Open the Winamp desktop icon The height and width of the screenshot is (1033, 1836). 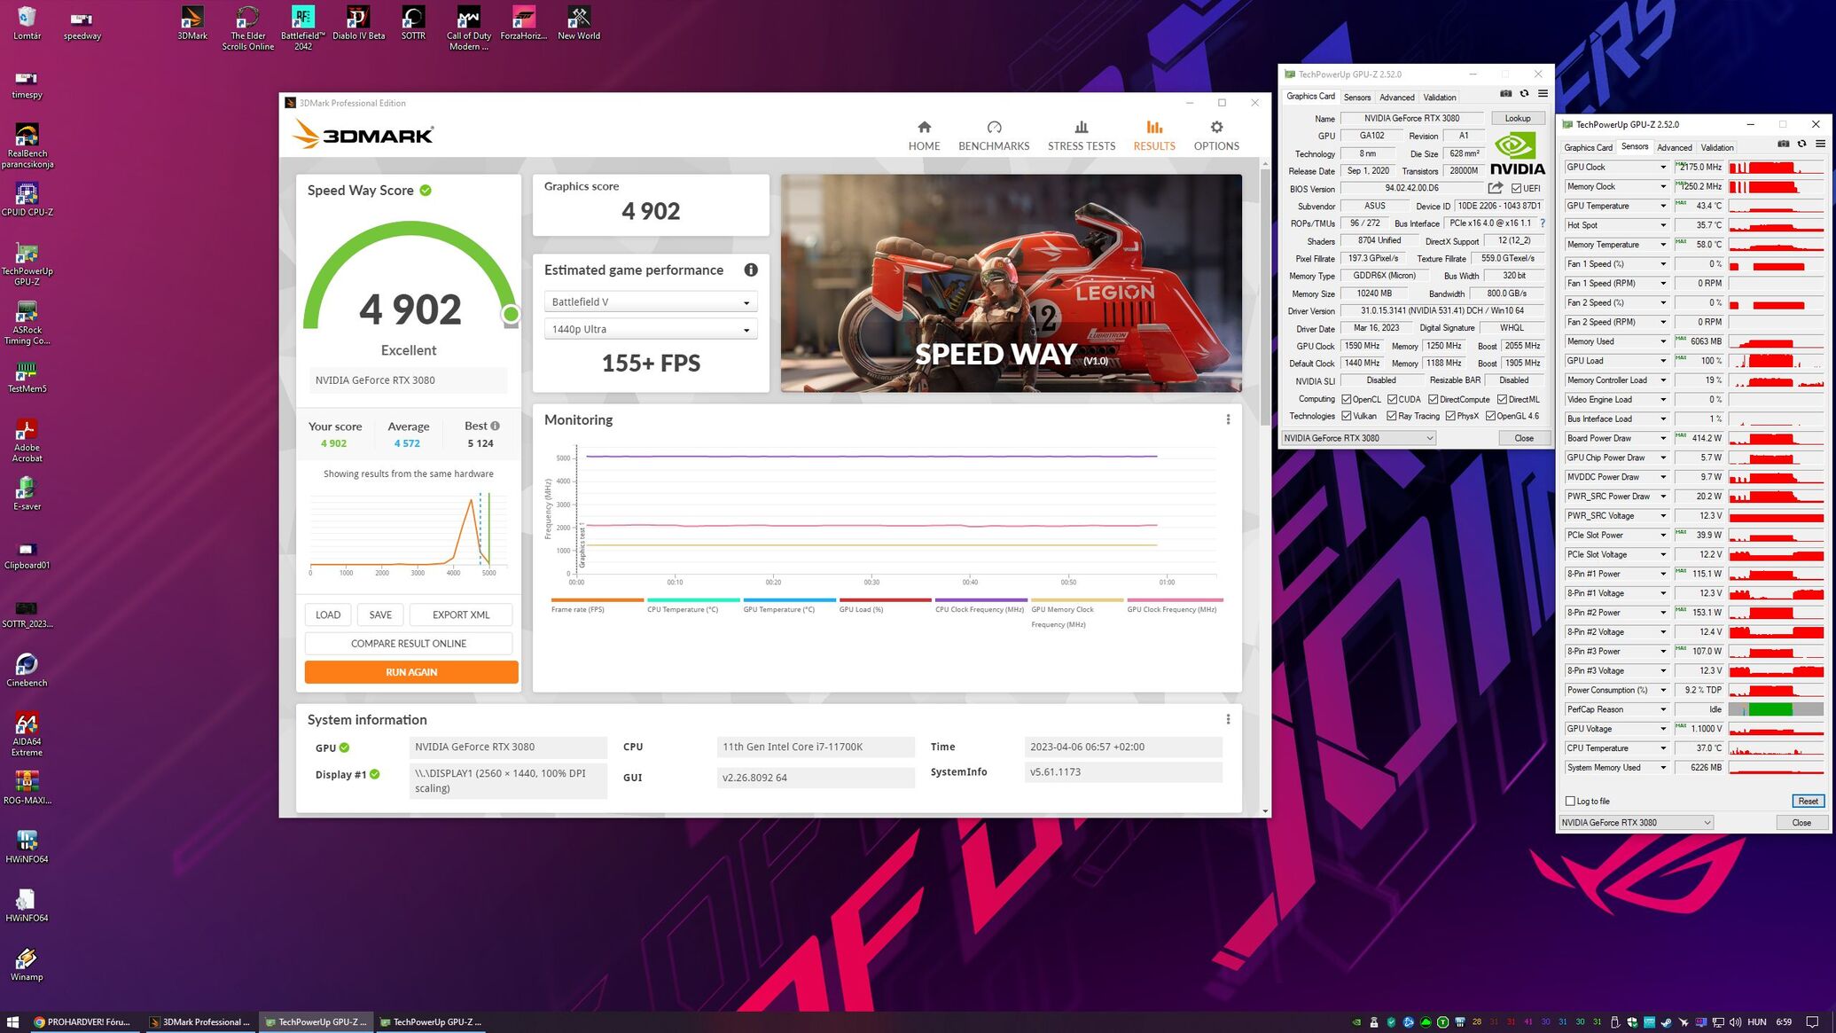[27, 964]
